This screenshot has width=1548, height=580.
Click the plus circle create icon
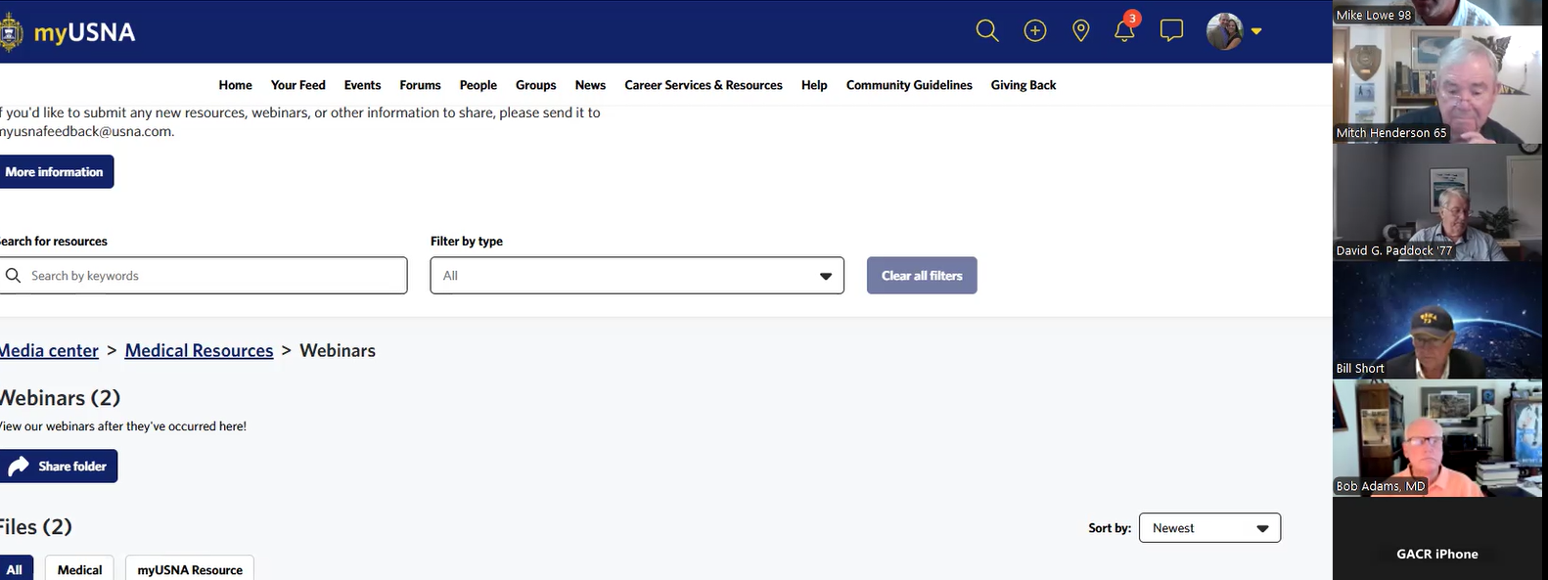coord(1034,31)
